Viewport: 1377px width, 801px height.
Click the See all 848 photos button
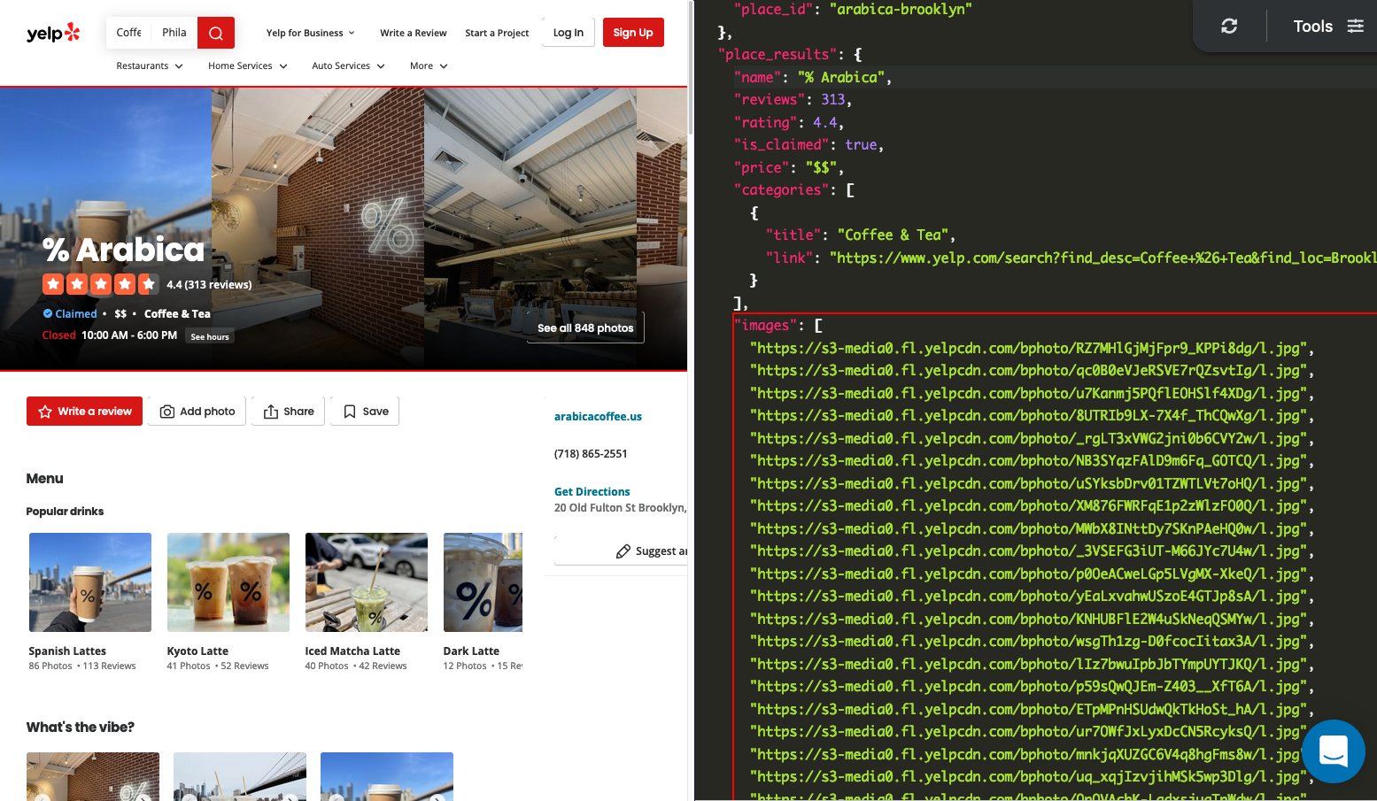pos(585,327)
